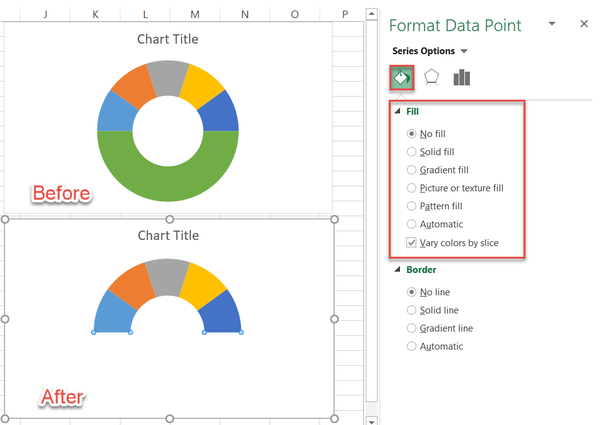Click the Chart Title of the bottom chart
601x425 pixels.
[167, 235]
